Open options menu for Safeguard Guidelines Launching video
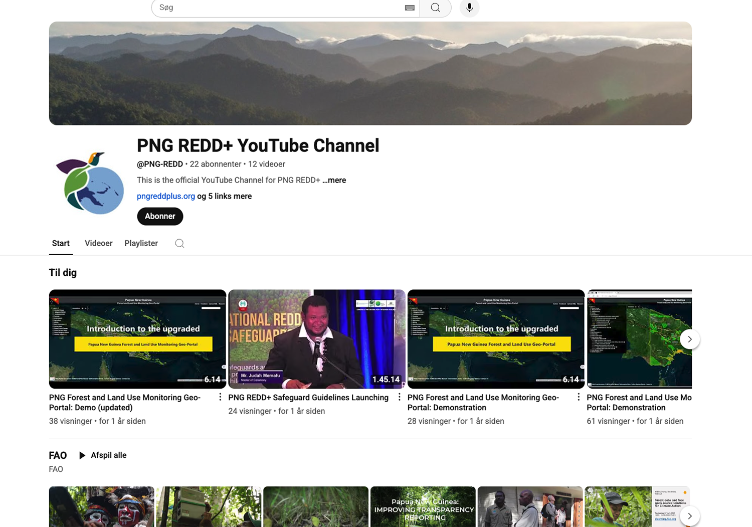 tap(400, 397)
